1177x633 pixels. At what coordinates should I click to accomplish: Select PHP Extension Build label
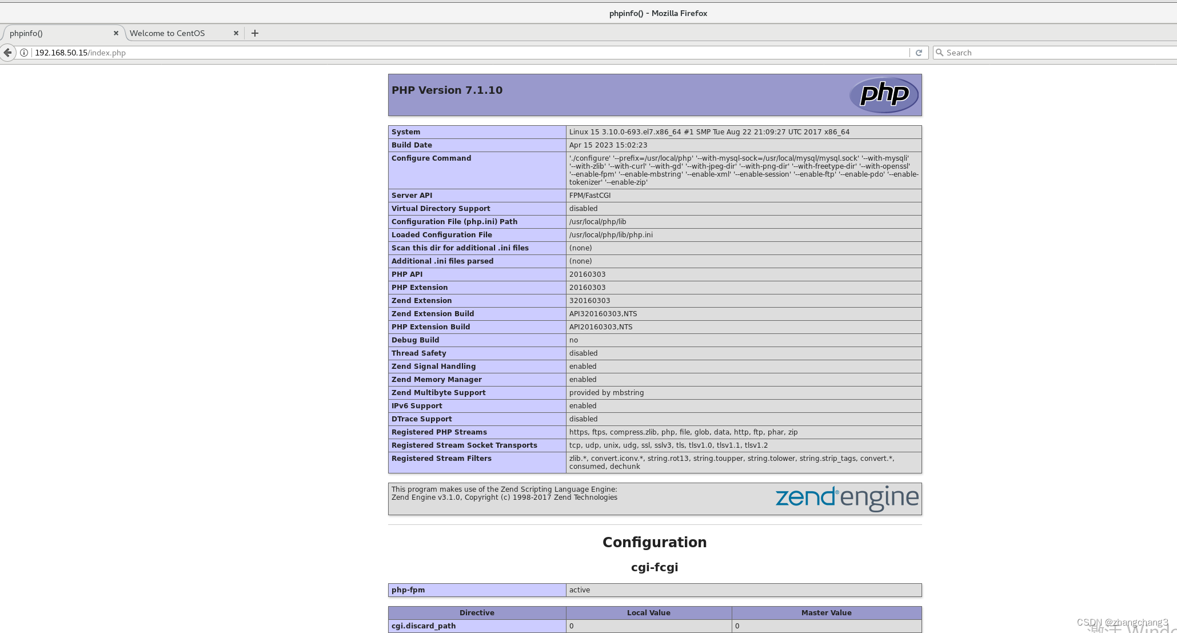pyautogui.click(x=431, y=327)
